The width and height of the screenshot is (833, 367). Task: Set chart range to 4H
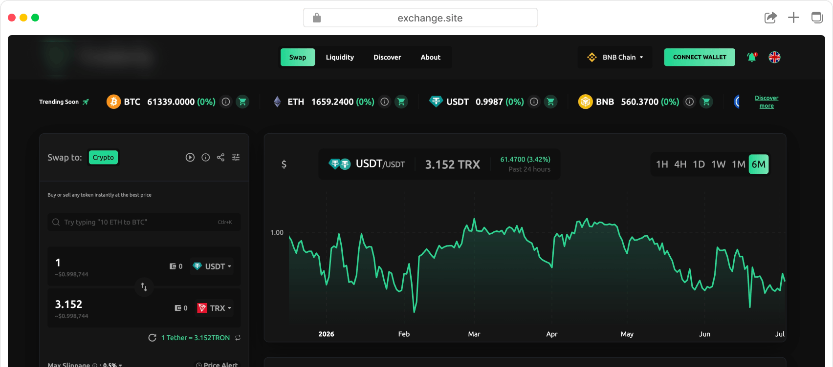pos(680,164)
